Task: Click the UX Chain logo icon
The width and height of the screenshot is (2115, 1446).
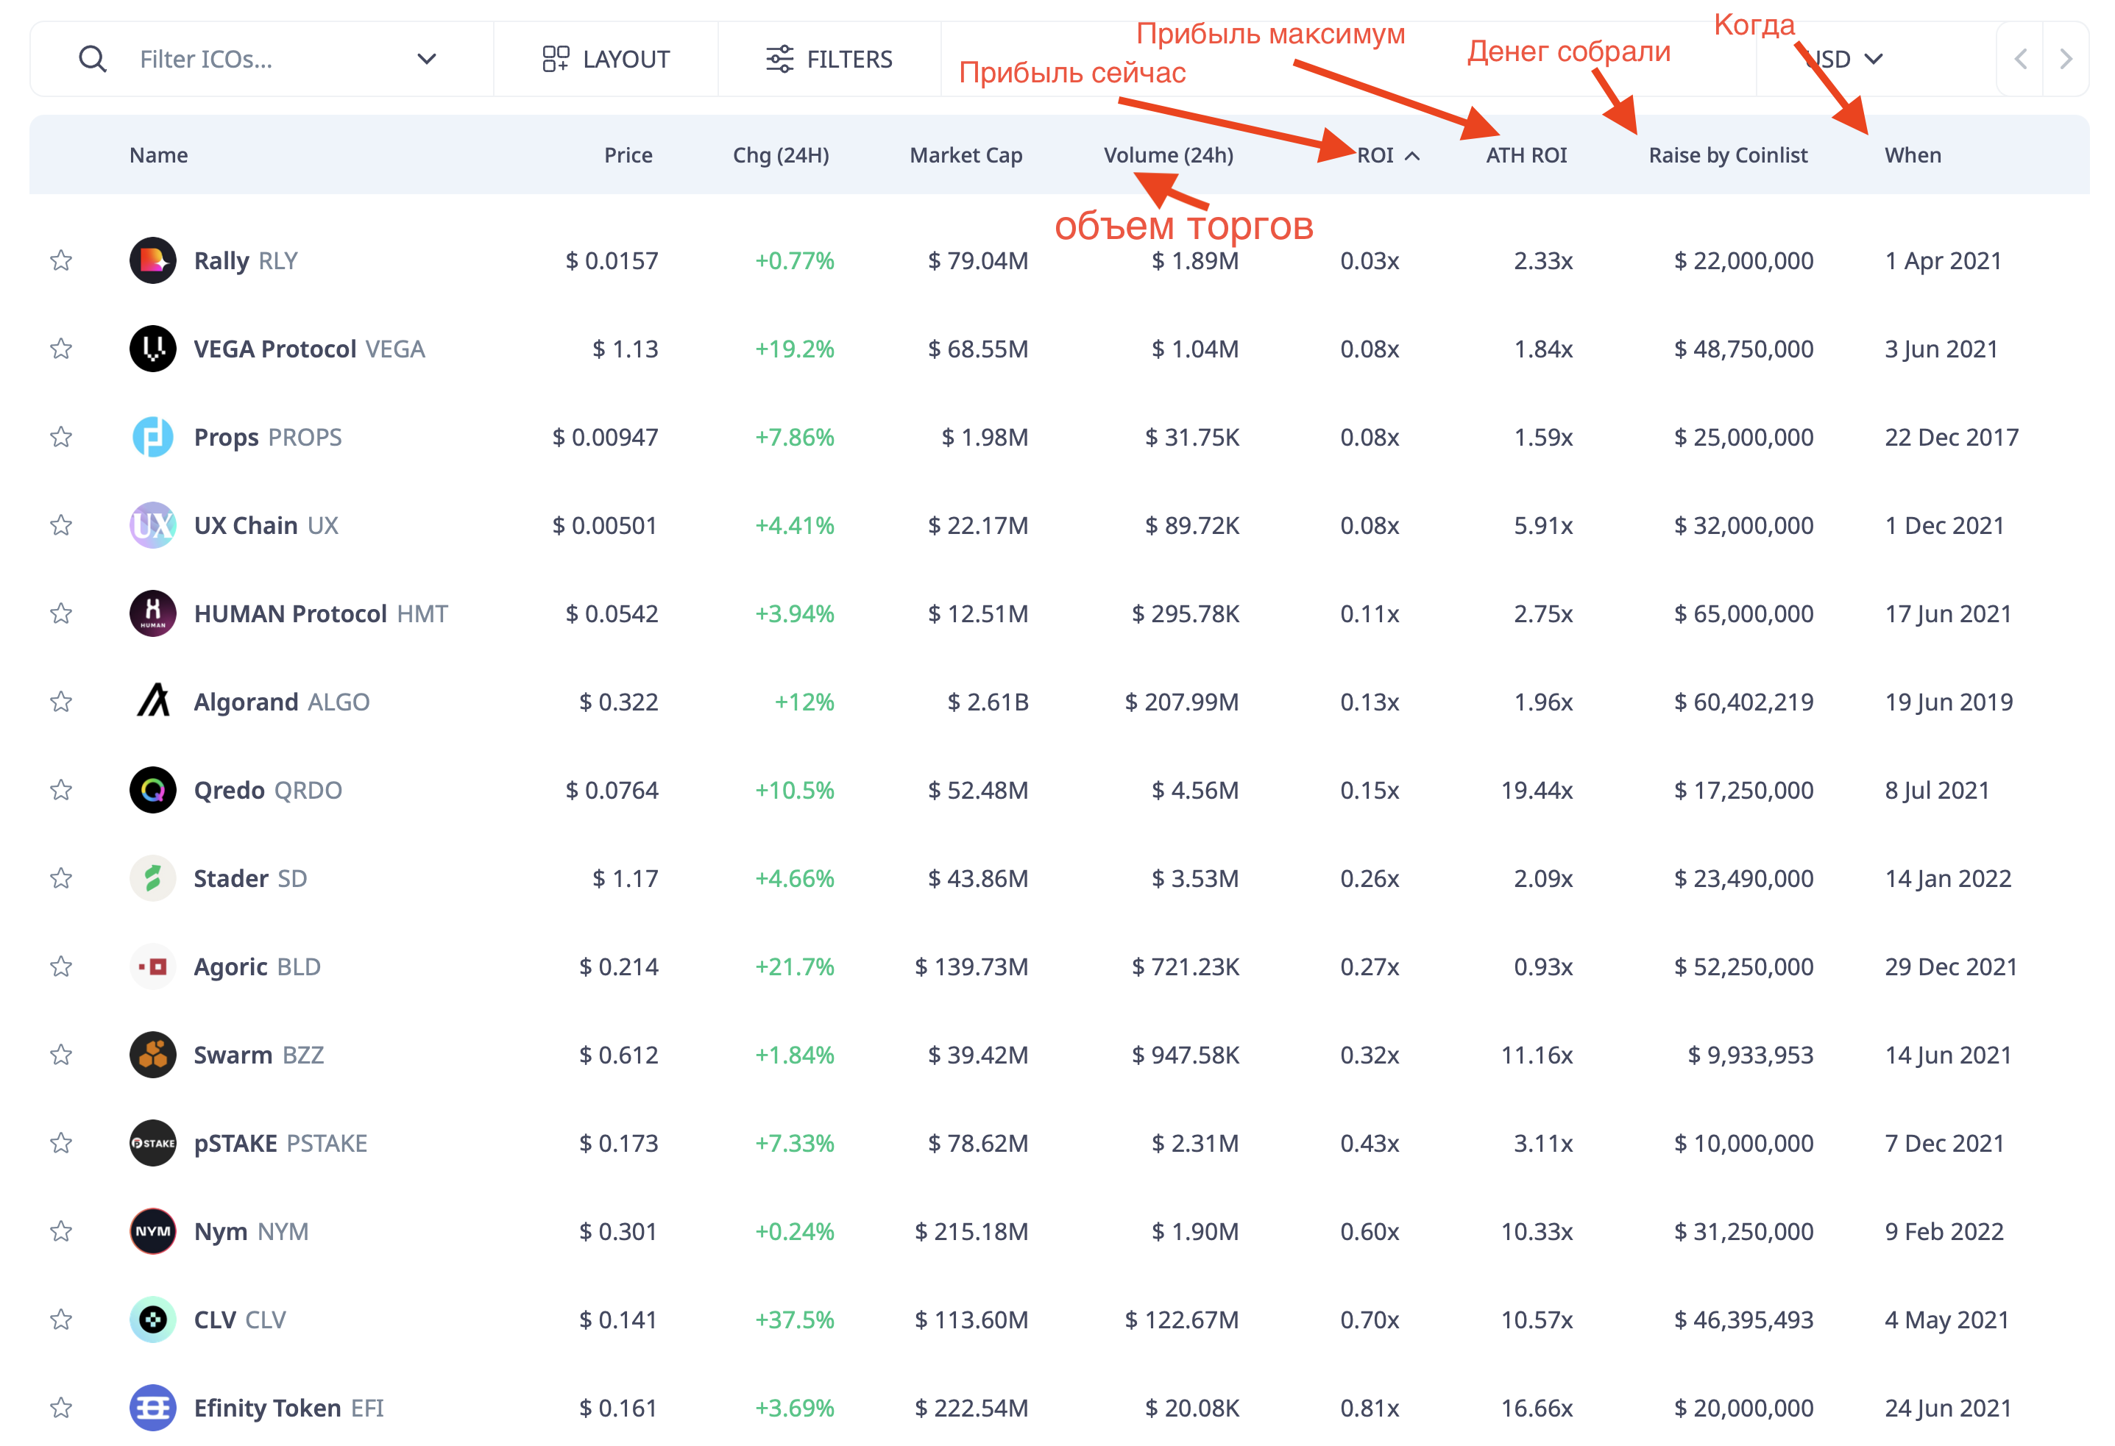Action: point(153,526)
